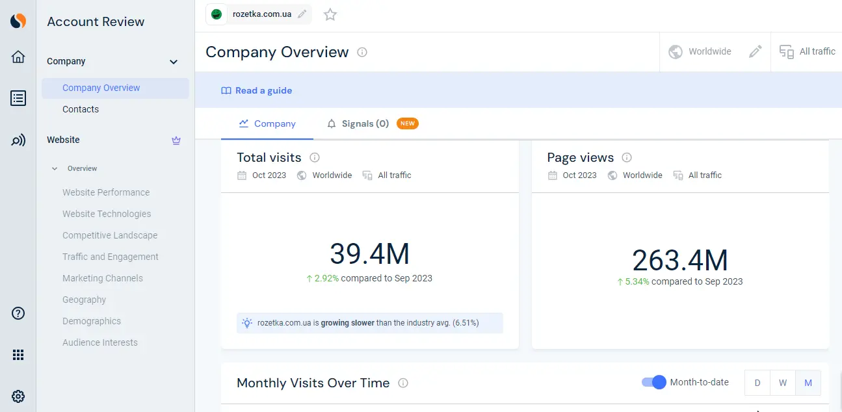Viewport: 842px width, 412px height.
Task: Click the book icon in guide banner
Action: tap(226, 91)
